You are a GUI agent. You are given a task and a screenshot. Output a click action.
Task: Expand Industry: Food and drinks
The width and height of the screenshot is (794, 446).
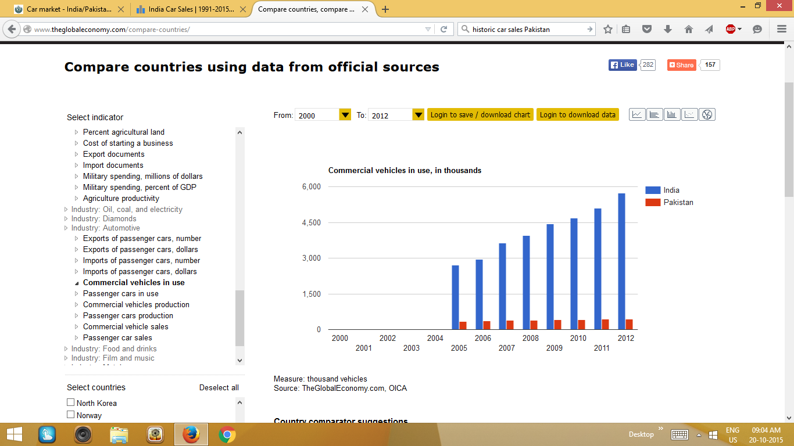pyautogui.click(x=66, y=349)
